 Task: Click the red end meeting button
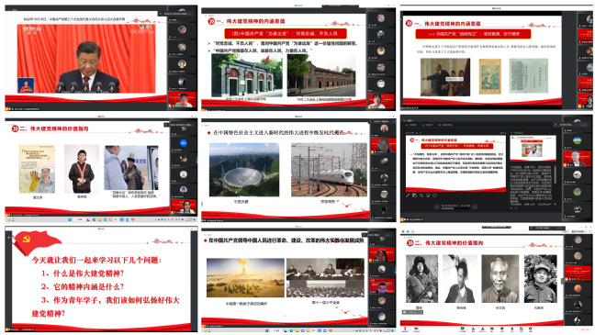(x=585, y=329)
